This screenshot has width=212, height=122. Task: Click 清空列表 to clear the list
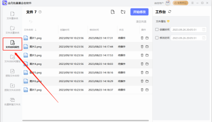(141, 22)
